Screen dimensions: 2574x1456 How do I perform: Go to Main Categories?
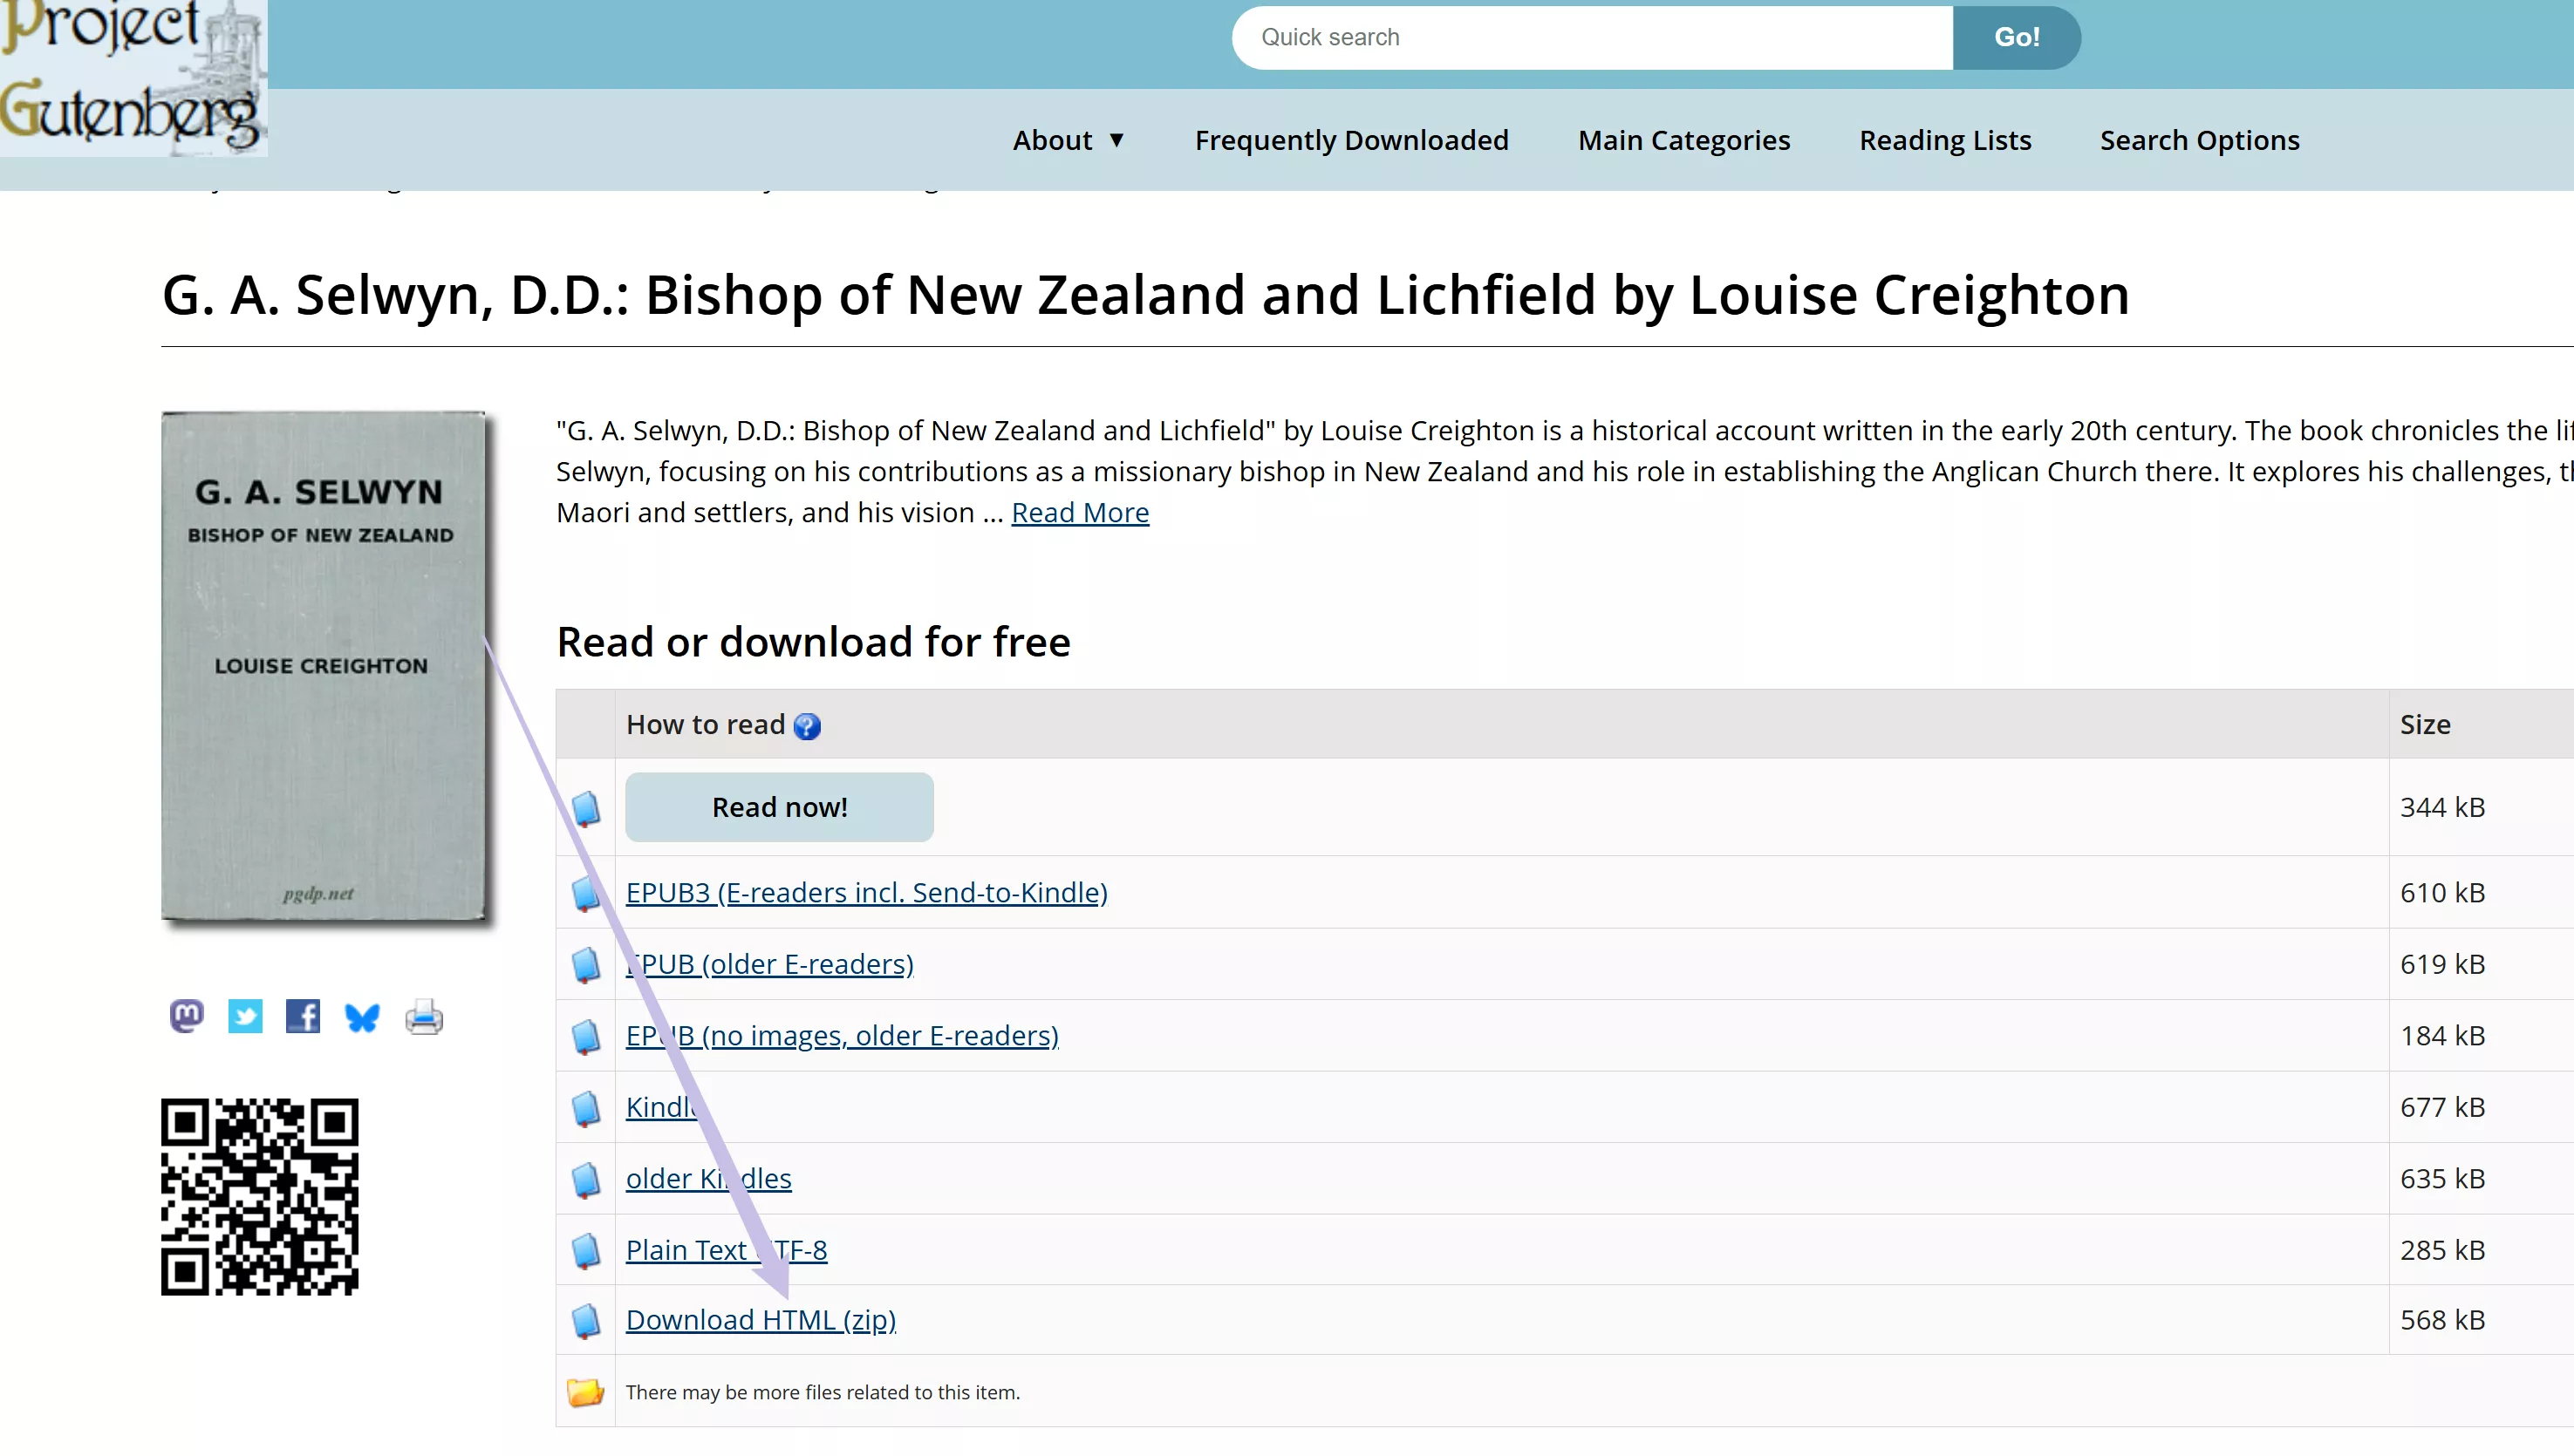[x=1683, y=140]
